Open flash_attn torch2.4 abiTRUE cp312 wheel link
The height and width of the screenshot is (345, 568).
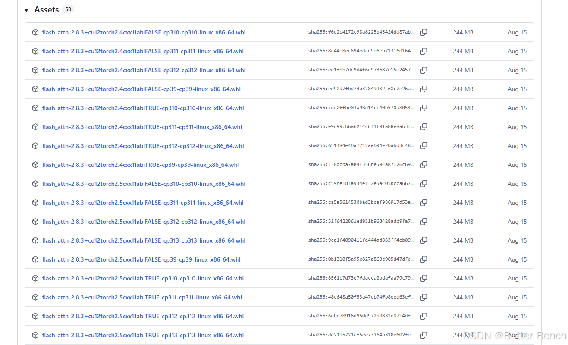tap(143, 146)
